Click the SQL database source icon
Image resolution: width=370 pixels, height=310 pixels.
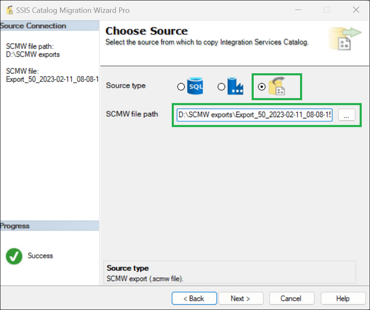coord(195,86)
